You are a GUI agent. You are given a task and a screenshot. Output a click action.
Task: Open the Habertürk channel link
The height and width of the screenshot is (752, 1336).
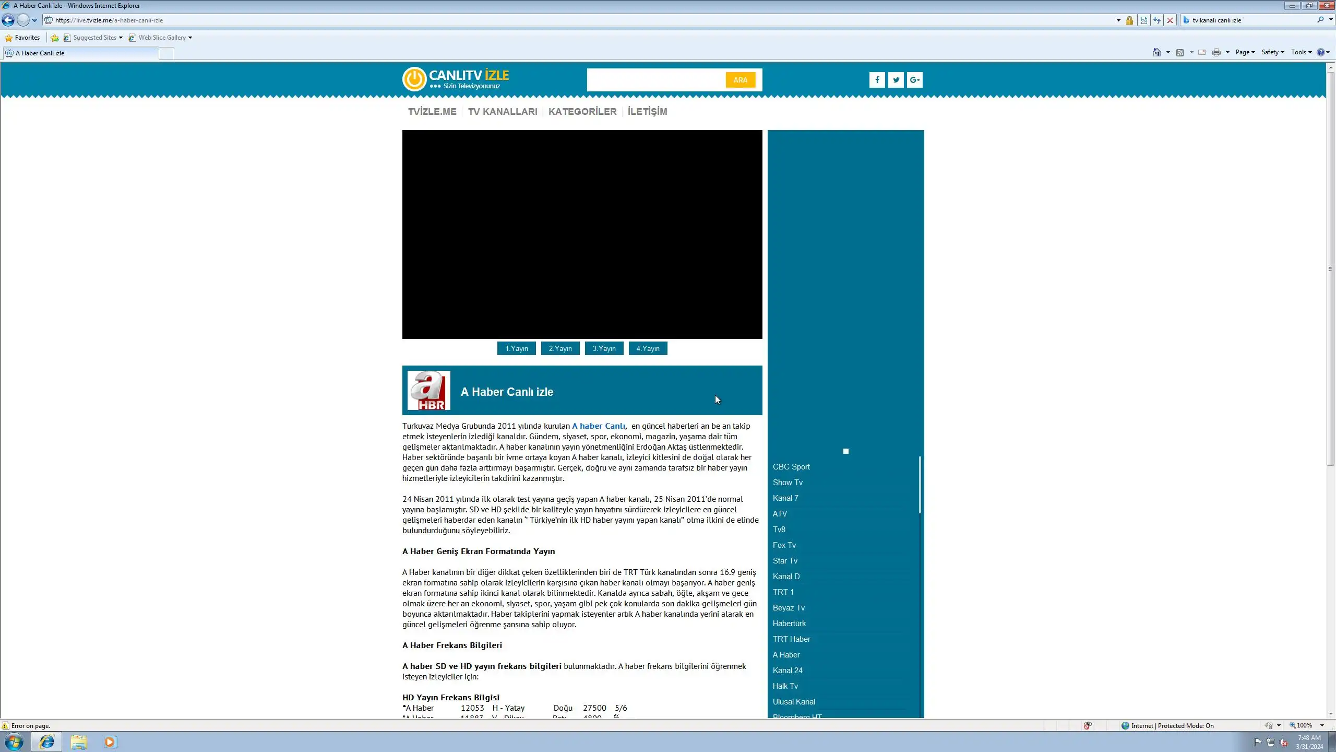coord(789,624)
